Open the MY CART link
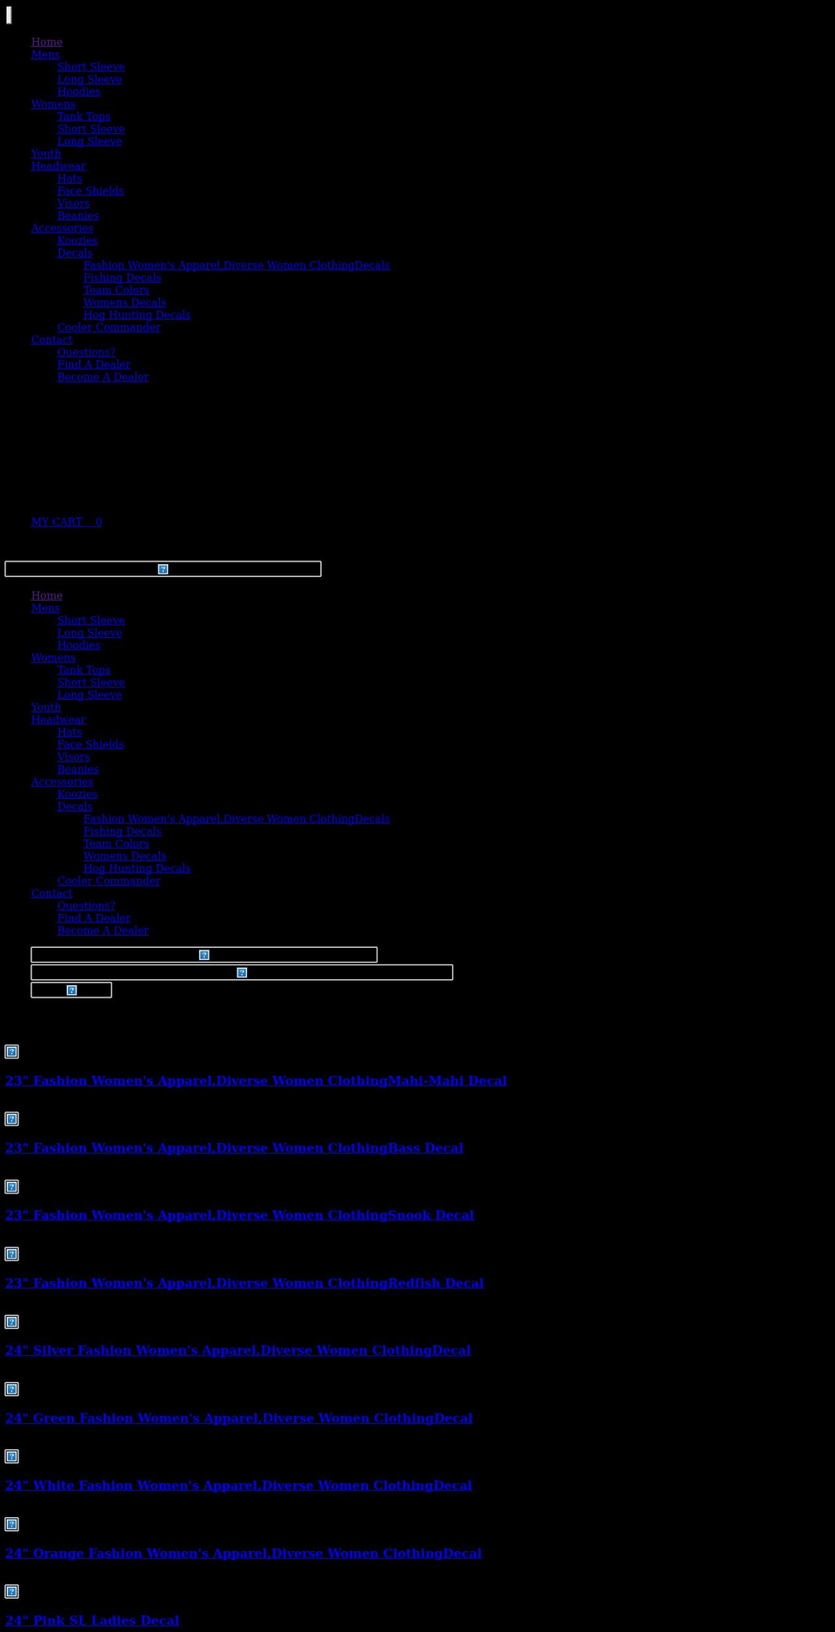This screenshot has width=835, height=1632. (66, 522)
